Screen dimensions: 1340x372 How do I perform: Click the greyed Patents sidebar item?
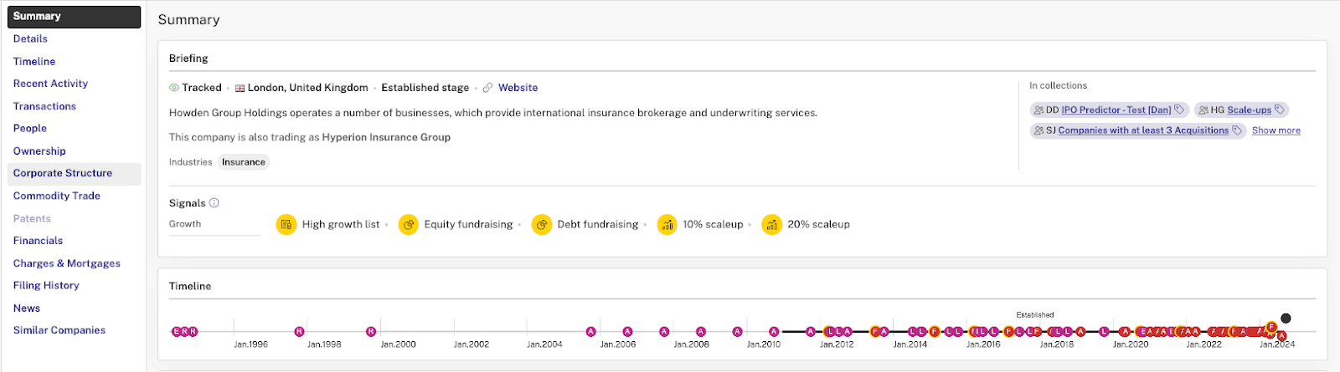32,218
